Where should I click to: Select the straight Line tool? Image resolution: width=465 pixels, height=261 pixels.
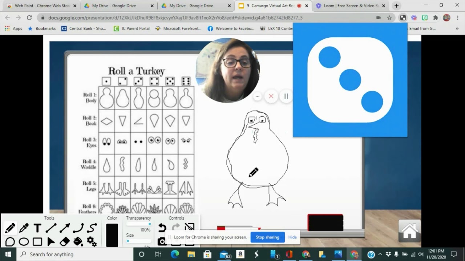pos(51,228)
